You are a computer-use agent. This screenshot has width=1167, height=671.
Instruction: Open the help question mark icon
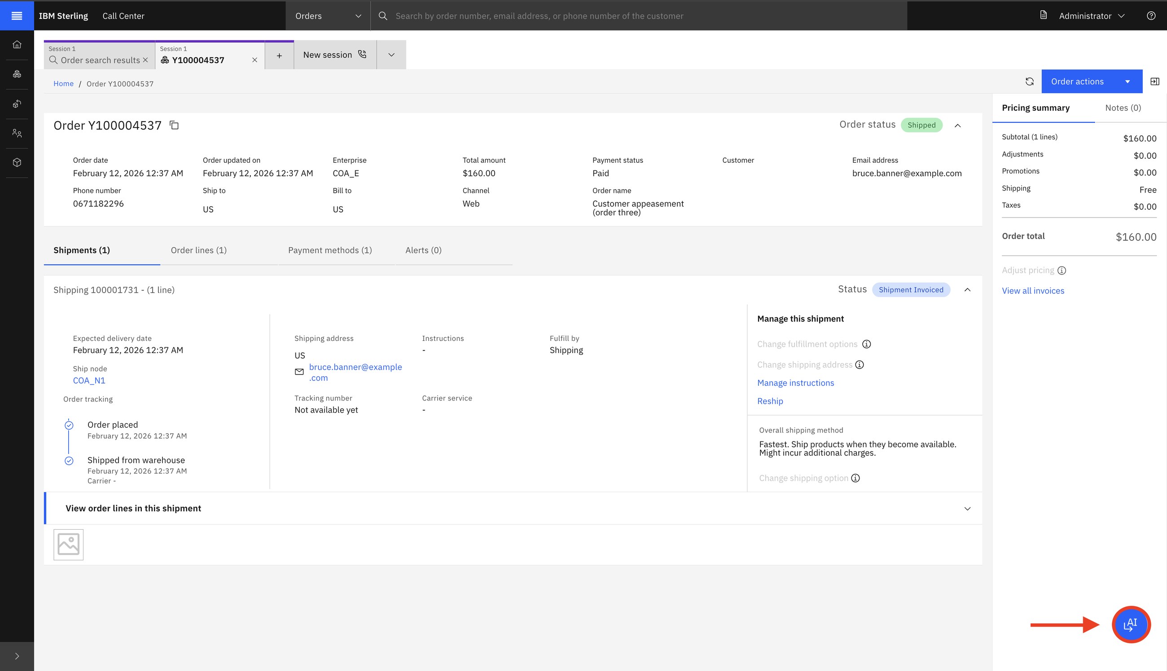pyautogui.click(x=1151, y=16)
